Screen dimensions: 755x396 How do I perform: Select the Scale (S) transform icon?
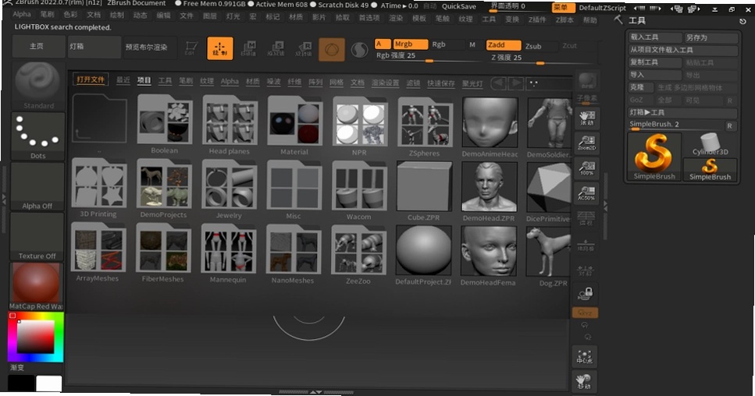(x=276, y=48)
